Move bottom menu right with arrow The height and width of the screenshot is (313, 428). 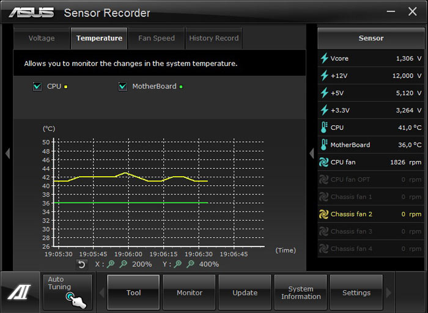pyautogui.click(x=388, y=293)
